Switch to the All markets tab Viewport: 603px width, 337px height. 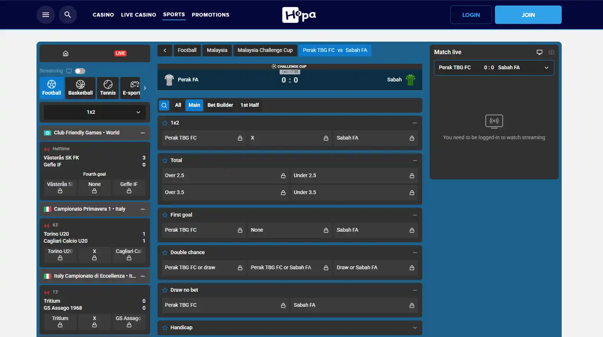(178, 105)
